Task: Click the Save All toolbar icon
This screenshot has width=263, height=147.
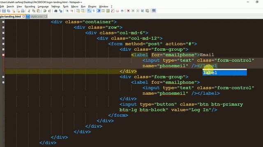Action: [x=9, y=11]
